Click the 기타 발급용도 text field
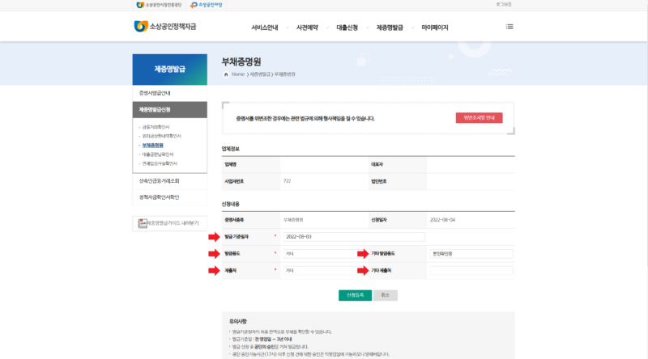 (x=471, y=254)
